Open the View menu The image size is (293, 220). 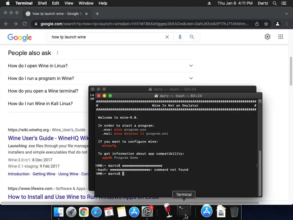(x=69, y=3)
